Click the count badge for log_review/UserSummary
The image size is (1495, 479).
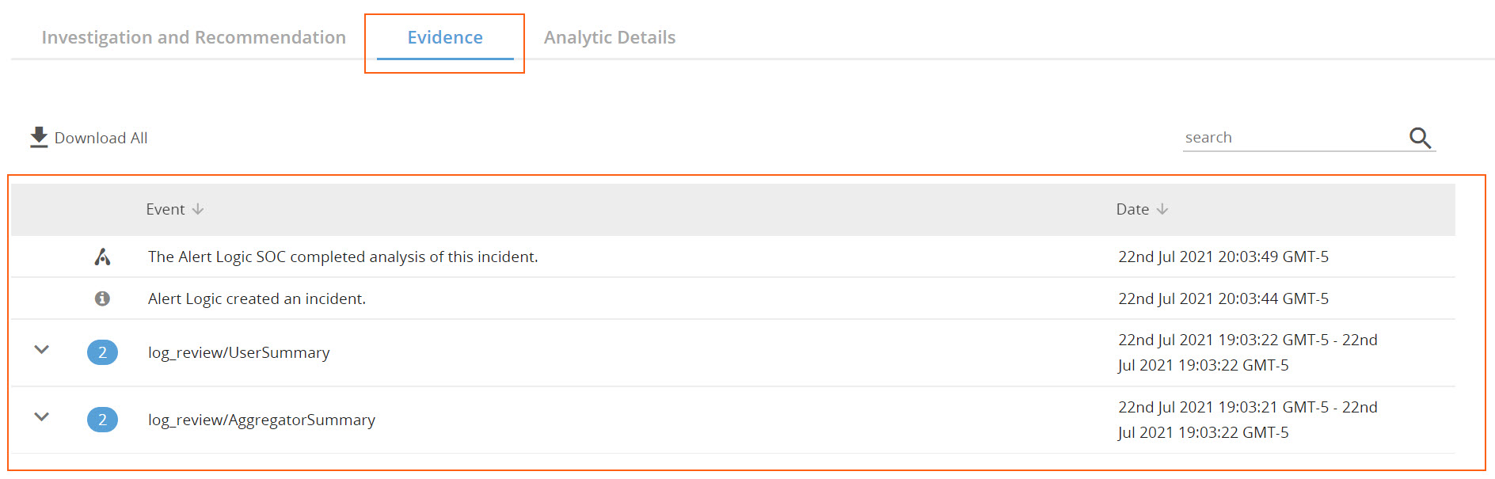[102, 352]
